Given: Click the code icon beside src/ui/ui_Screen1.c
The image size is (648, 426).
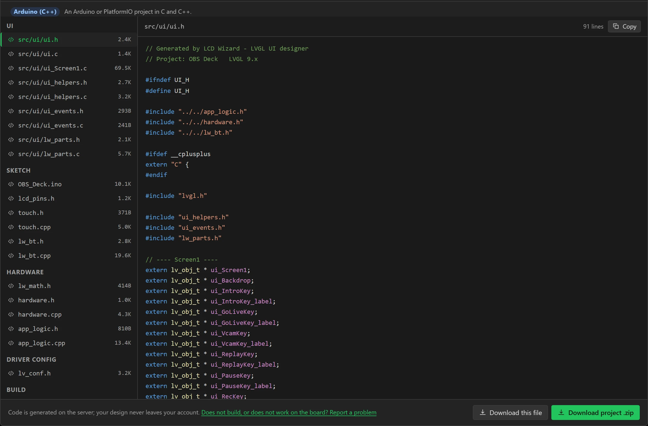Looking at the screenshot, I should 11,68.
